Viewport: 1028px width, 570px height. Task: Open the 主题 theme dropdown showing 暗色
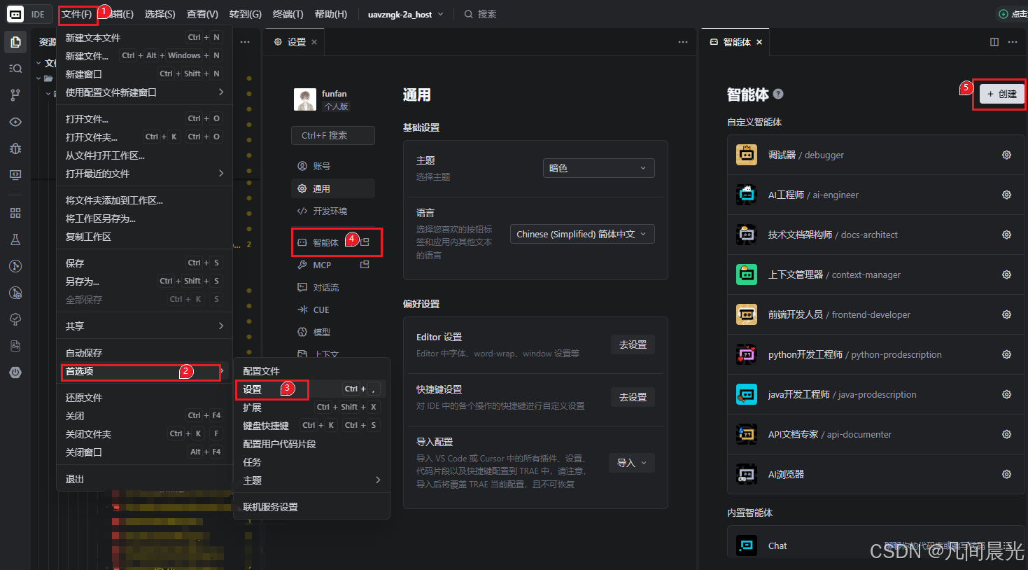(x=599, y=168)
